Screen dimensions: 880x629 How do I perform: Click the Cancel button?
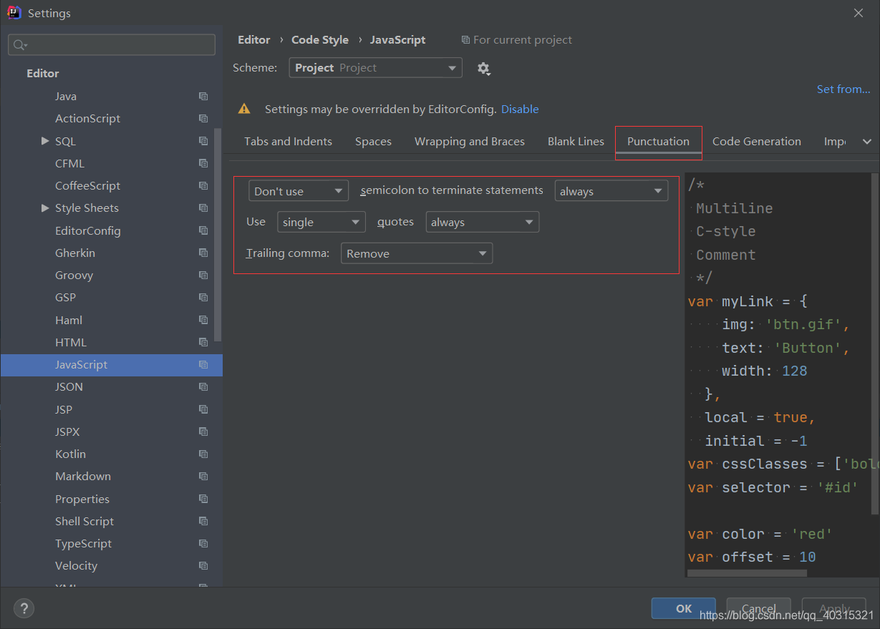pyautogui.click(x=758, y=608)
